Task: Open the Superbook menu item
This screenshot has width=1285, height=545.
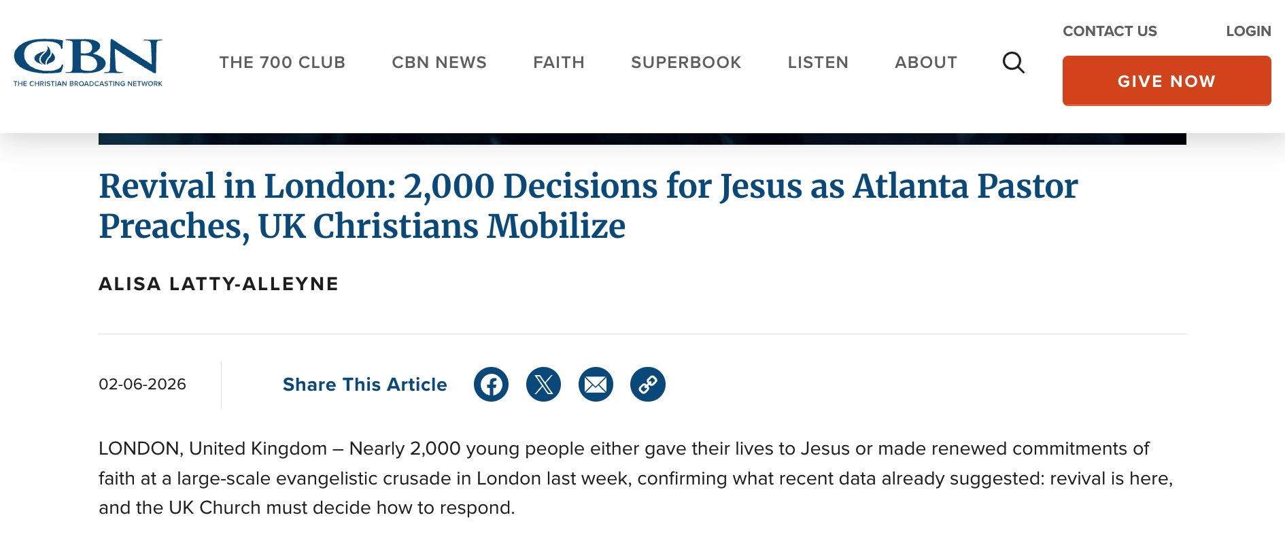Action: 686,63
